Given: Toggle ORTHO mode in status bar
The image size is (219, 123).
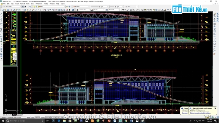Looking at the screenshot, I should (37, 118).
